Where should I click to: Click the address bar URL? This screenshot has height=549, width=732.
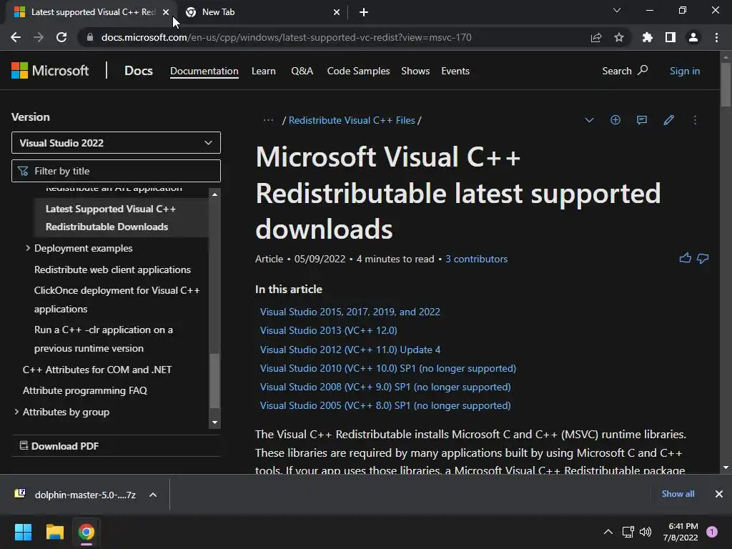pyautogui.click(x=286, y=37)
